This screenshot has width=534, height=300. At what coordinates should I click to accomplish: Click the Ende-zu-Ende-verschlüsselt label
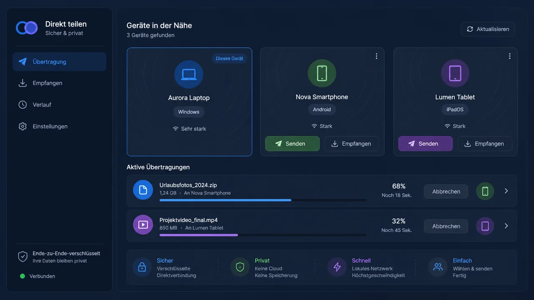(x=66, y=253)
